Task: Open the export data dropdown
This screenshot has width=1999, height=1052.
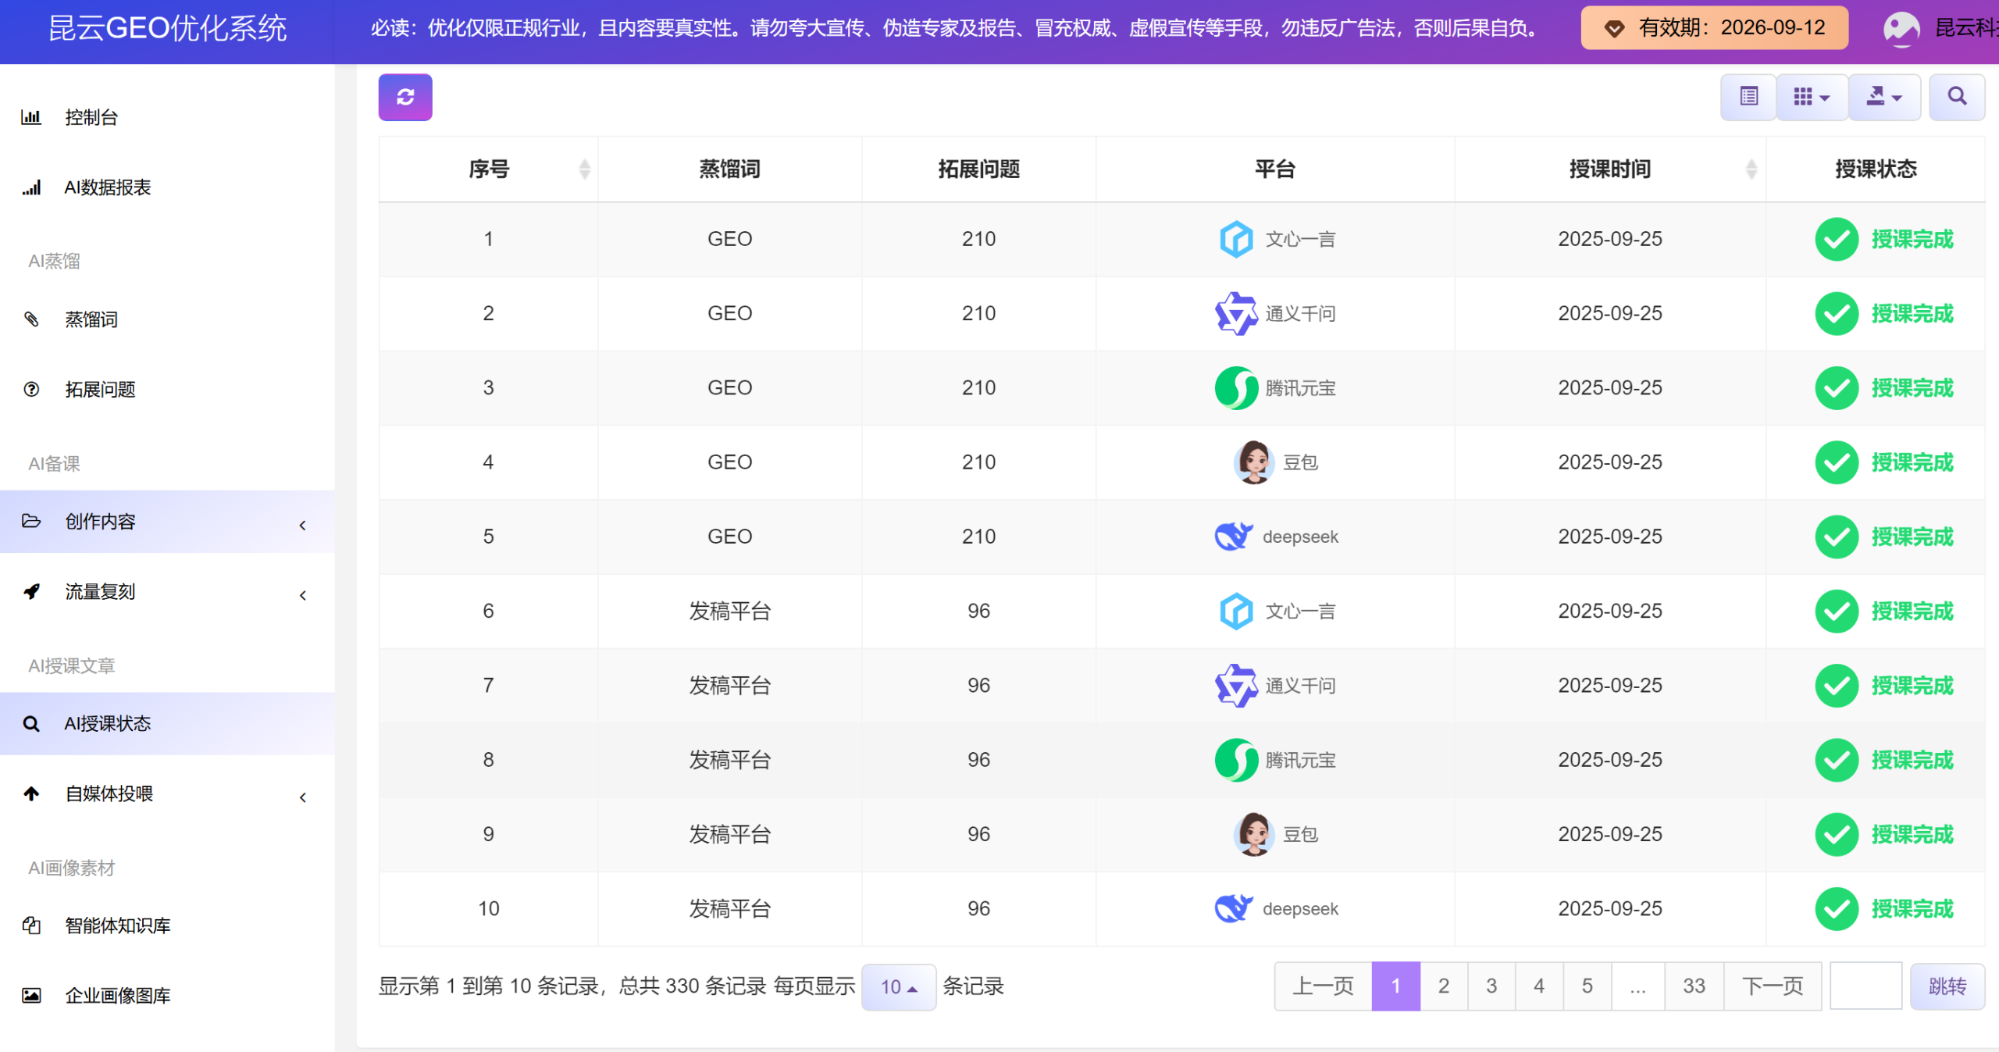Action: 1884,97
